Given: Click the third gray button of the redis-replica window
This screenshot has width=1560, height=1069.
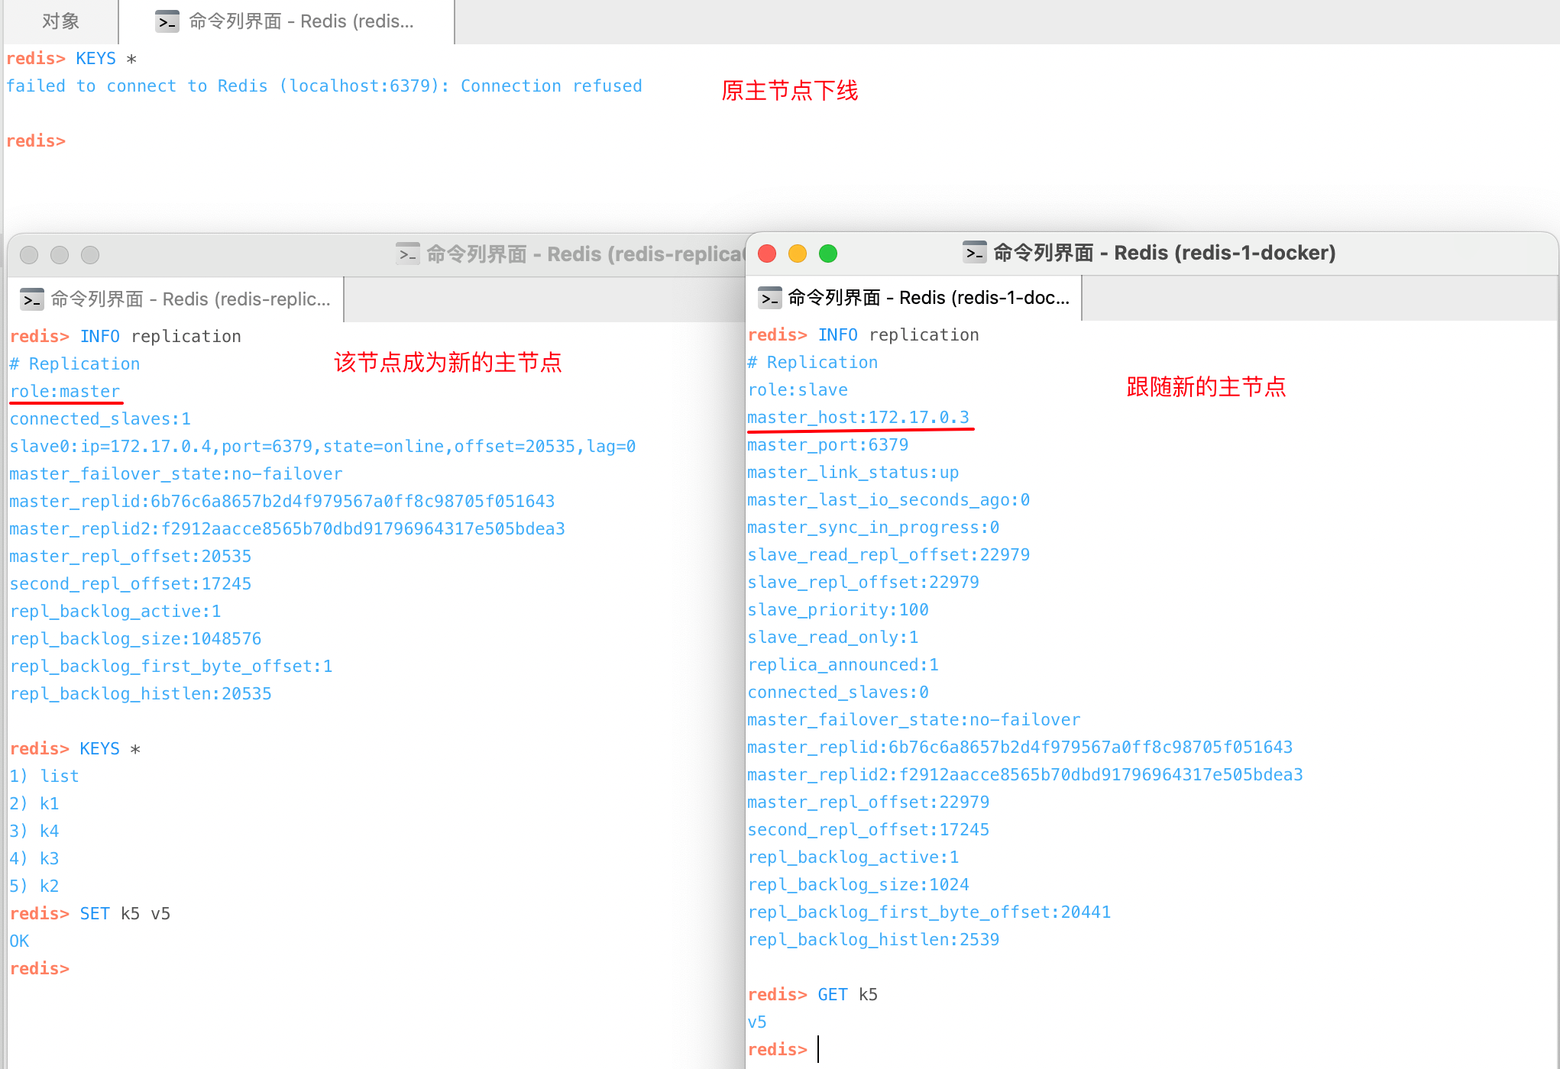Looking at the screenshot, I should 90,255.
